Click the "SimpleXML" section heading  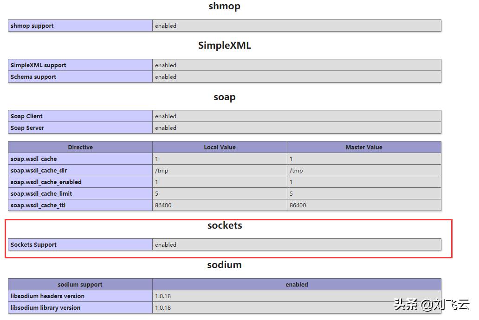[x=224, y=45]
